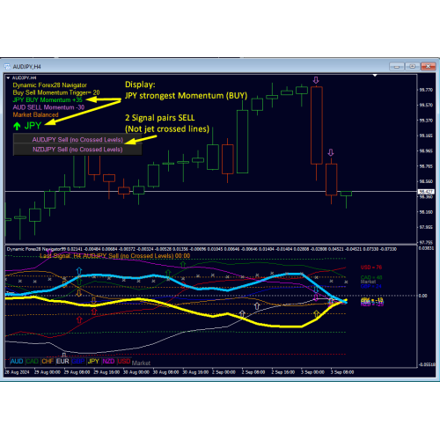The image size is (440, 440).
Task: Minimize the AUDJPY,H4 chart window
Action: coord(397,67)
